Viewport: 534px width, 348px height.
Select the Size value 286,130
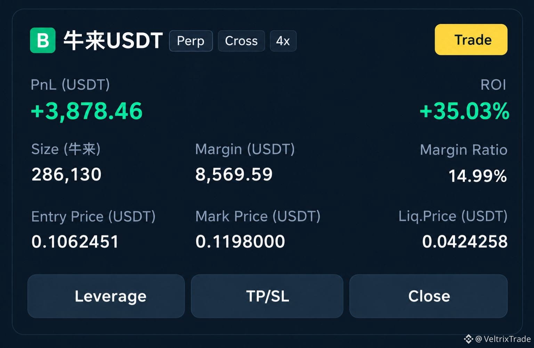pos(66,174)
